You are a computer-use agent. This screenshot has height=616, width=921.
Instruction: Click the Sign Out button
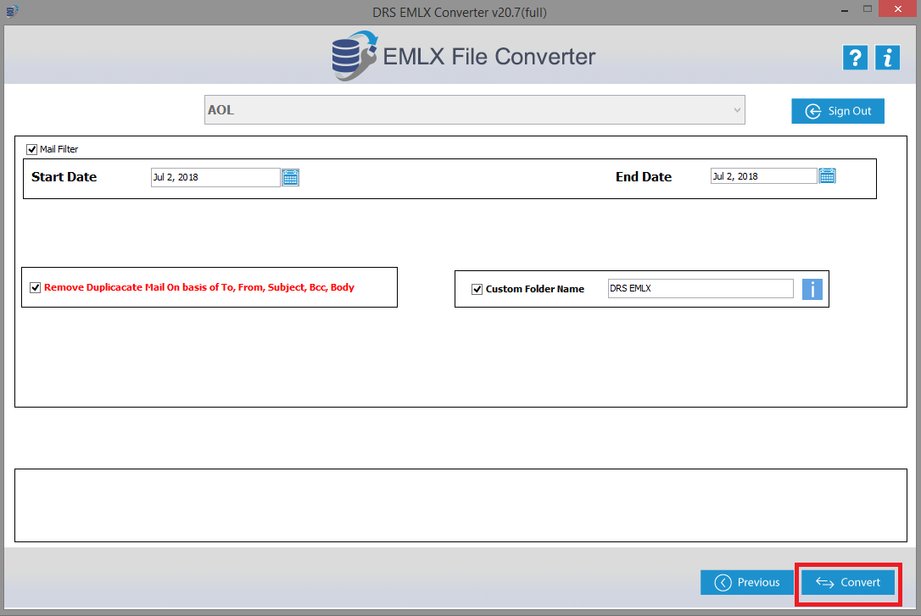(x=838, y=111)
